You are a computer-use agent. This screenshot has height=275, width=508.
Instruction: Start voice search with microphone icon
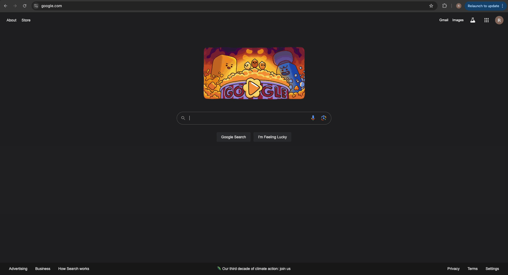pyautogui.click(x=313, y=118)
